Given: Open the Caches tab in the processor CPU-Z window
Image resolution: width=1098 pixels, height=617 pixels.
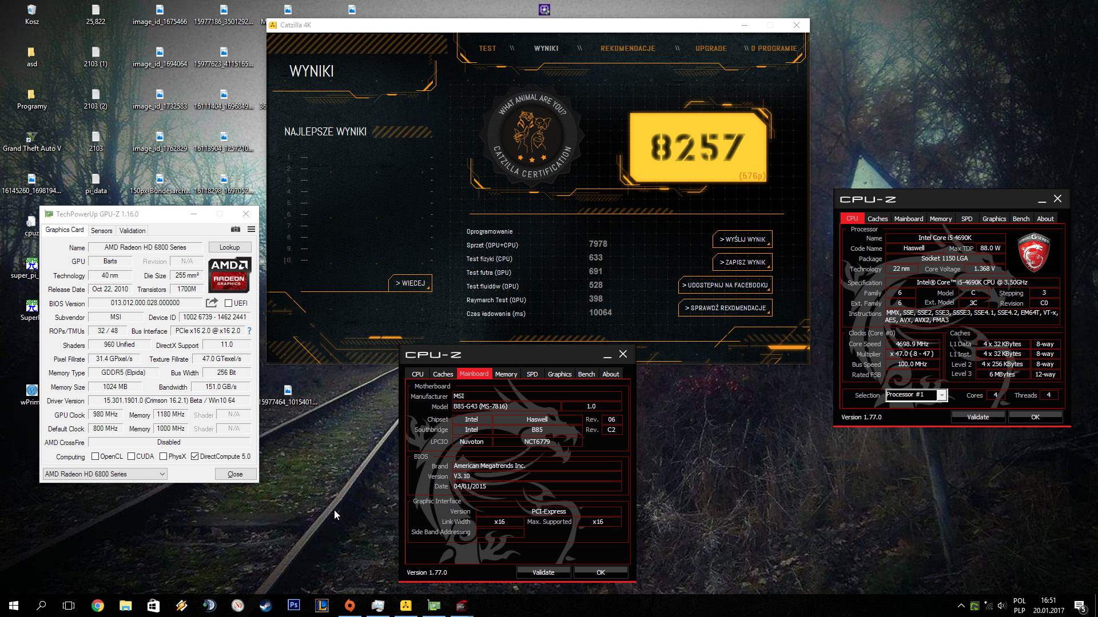Looking at the screenshot, I should [877, 219].
